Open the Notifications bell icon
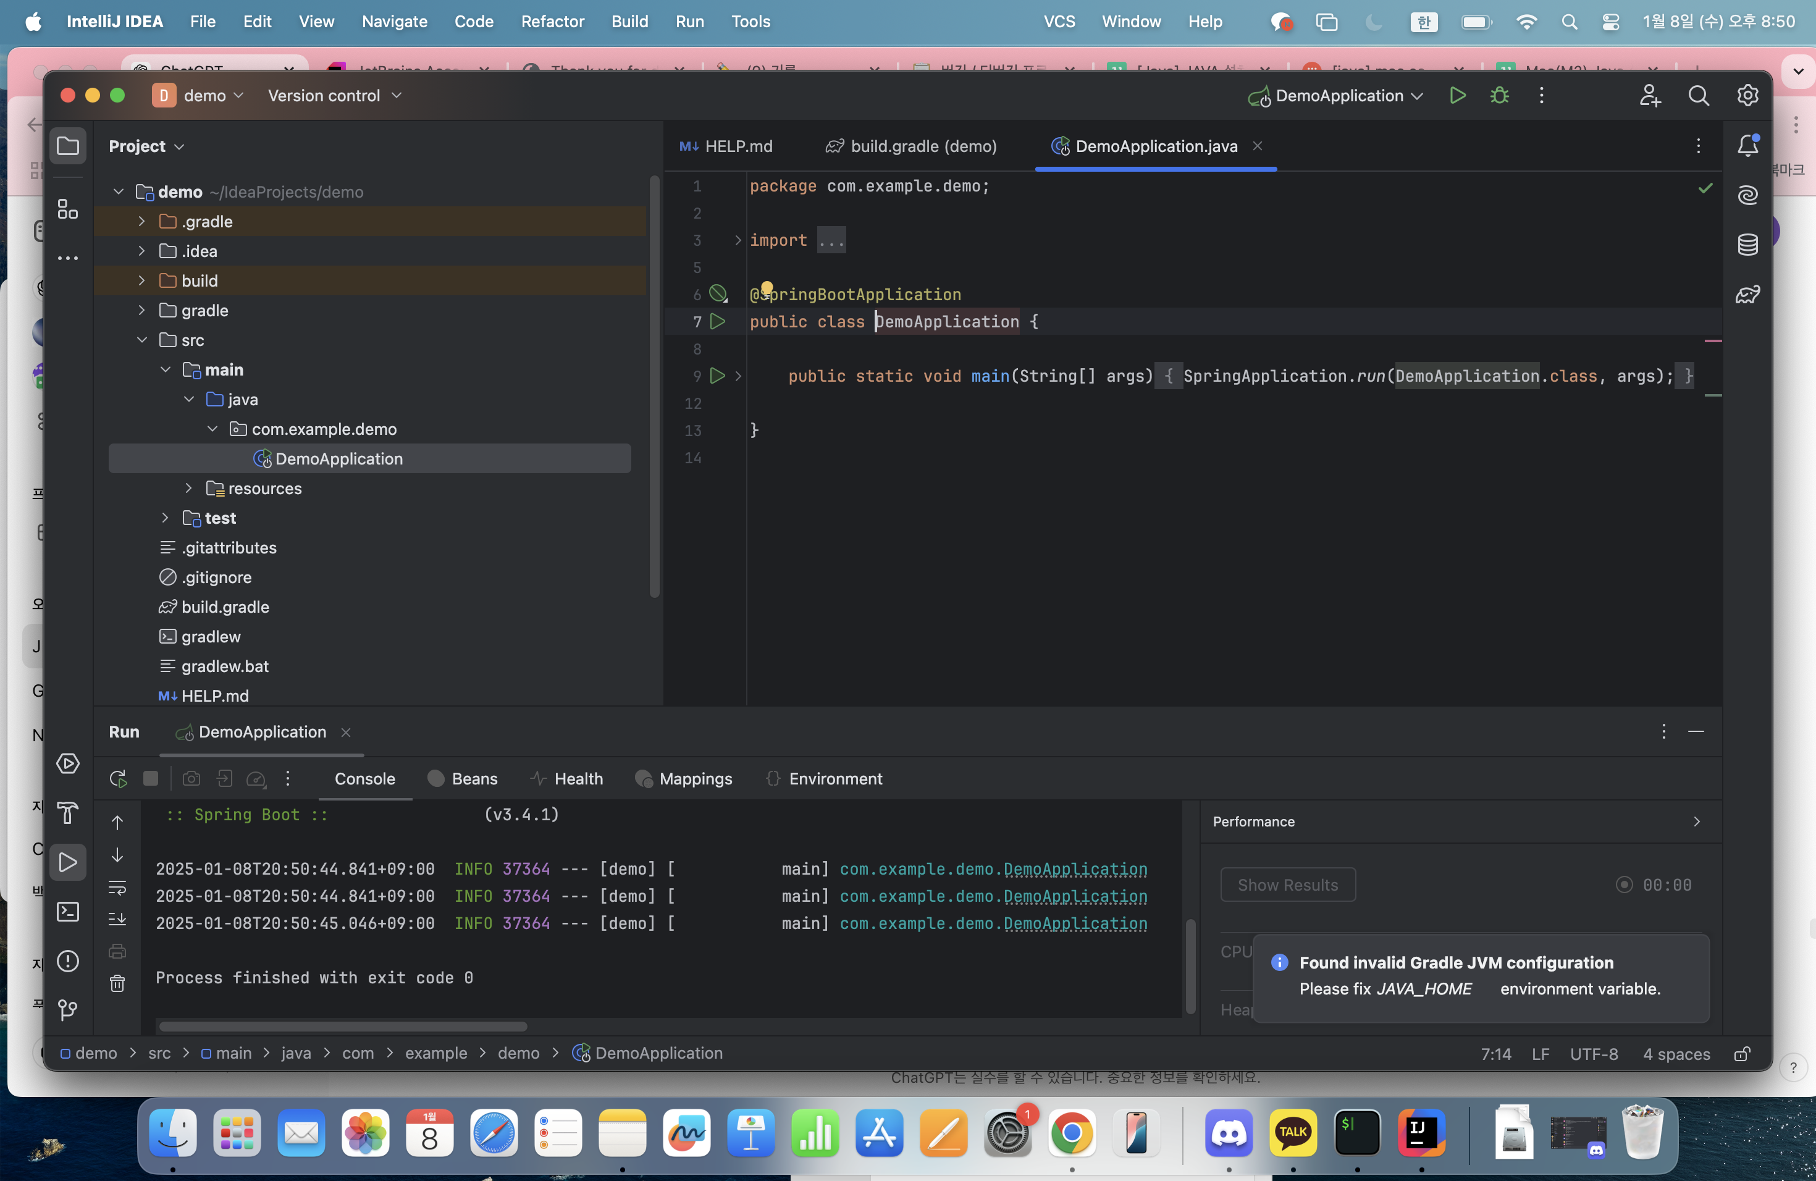This screenshot has width=1816, height=1181. pyautogui.click(x=1747, y=146)
